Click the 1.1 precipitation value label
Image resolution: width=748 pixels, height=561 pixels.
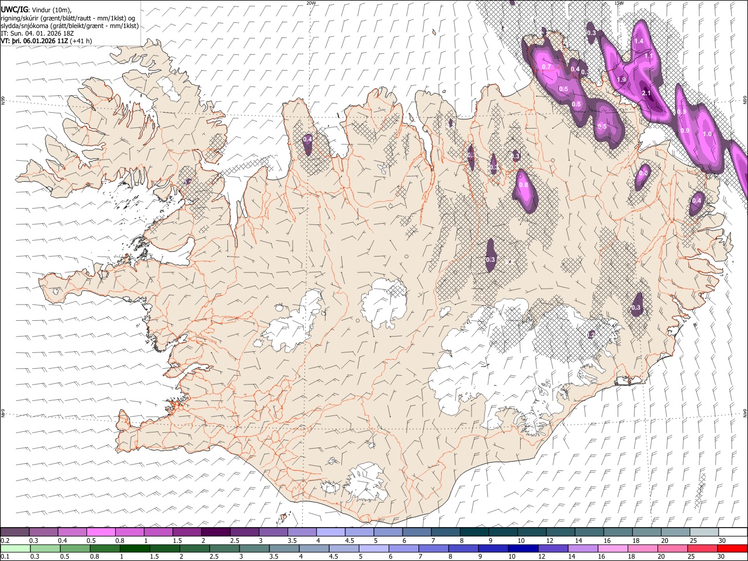[649, 56]
